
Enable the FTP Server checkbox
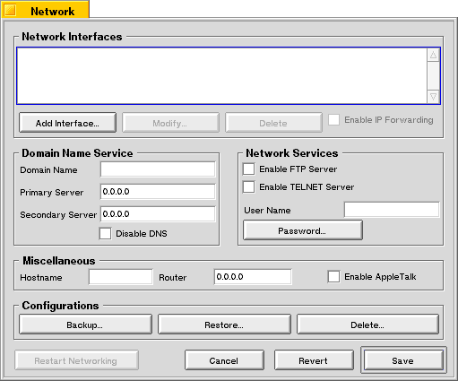[248, 169]
